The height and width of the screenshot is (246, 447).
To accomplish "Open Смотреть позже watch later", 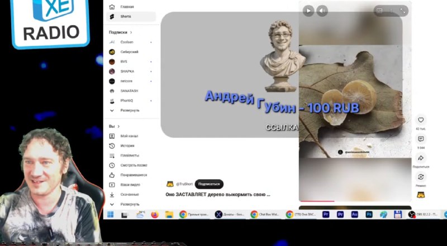I will point(131,165).
